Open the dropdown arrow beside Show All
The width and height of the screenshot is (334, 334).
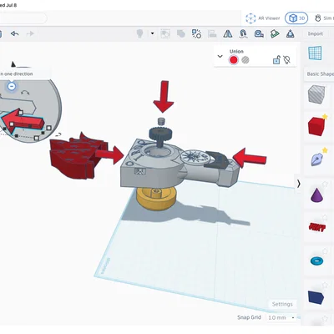coord(152,33)
